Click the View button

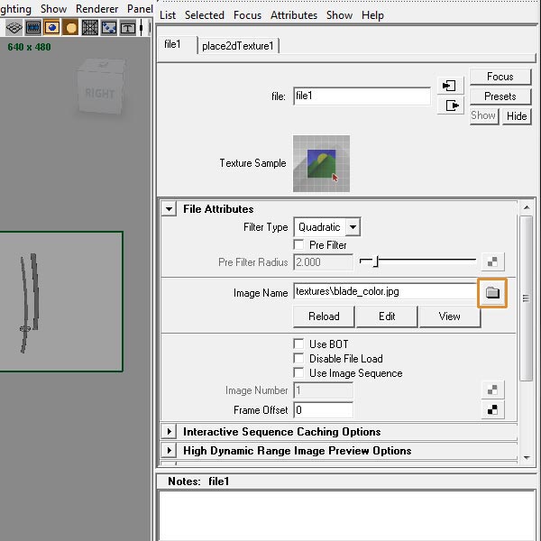pos(450,316)
